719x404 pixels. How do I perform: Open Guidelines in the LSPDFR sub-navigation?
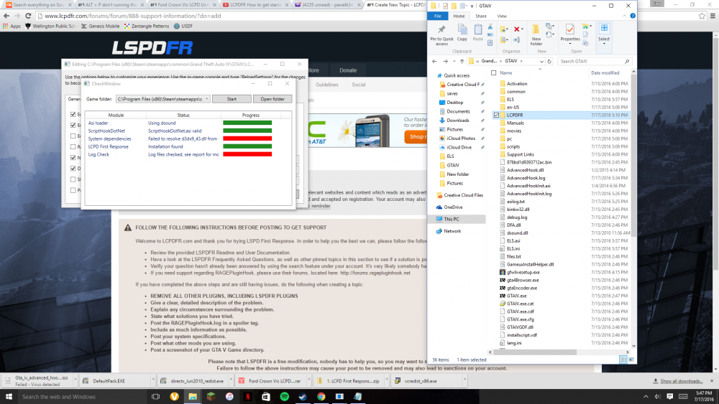327,85
